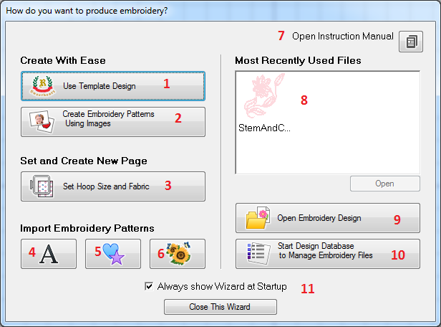Import shapes with the heart and star icon
Viewport: 441px width, 327px height.
[113, 254]
